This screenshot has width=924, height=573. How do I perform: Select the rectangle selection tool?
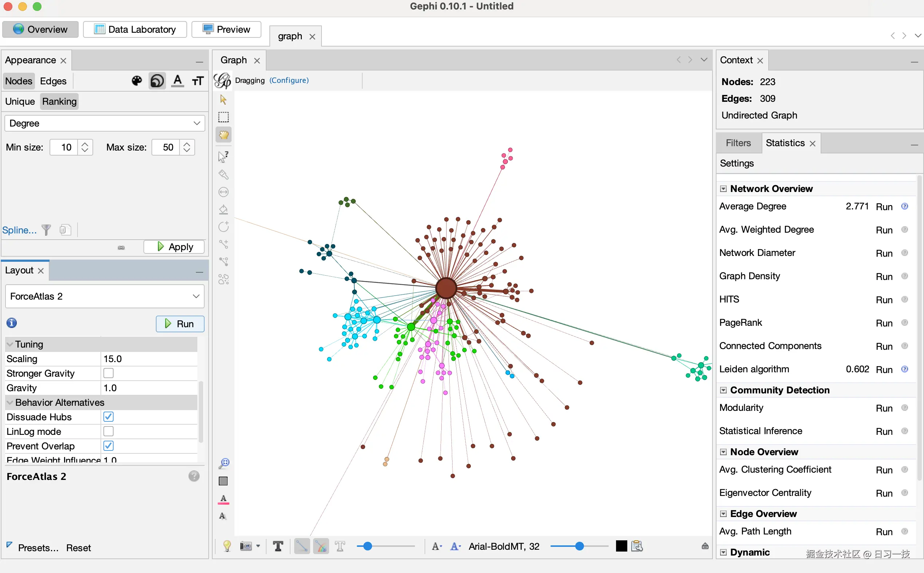pos(224,117)
